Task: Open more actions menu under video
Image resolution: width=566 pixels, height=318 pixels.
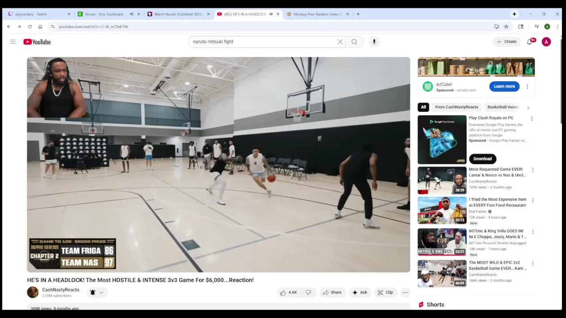Action: [405, 292]
